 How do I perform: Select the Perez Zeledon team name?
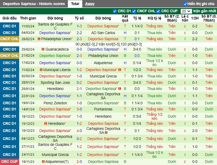point(55,103)
